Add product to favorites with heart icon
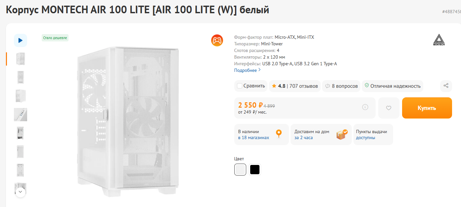The height and width of the screenshot is (207, 461). 389,108
